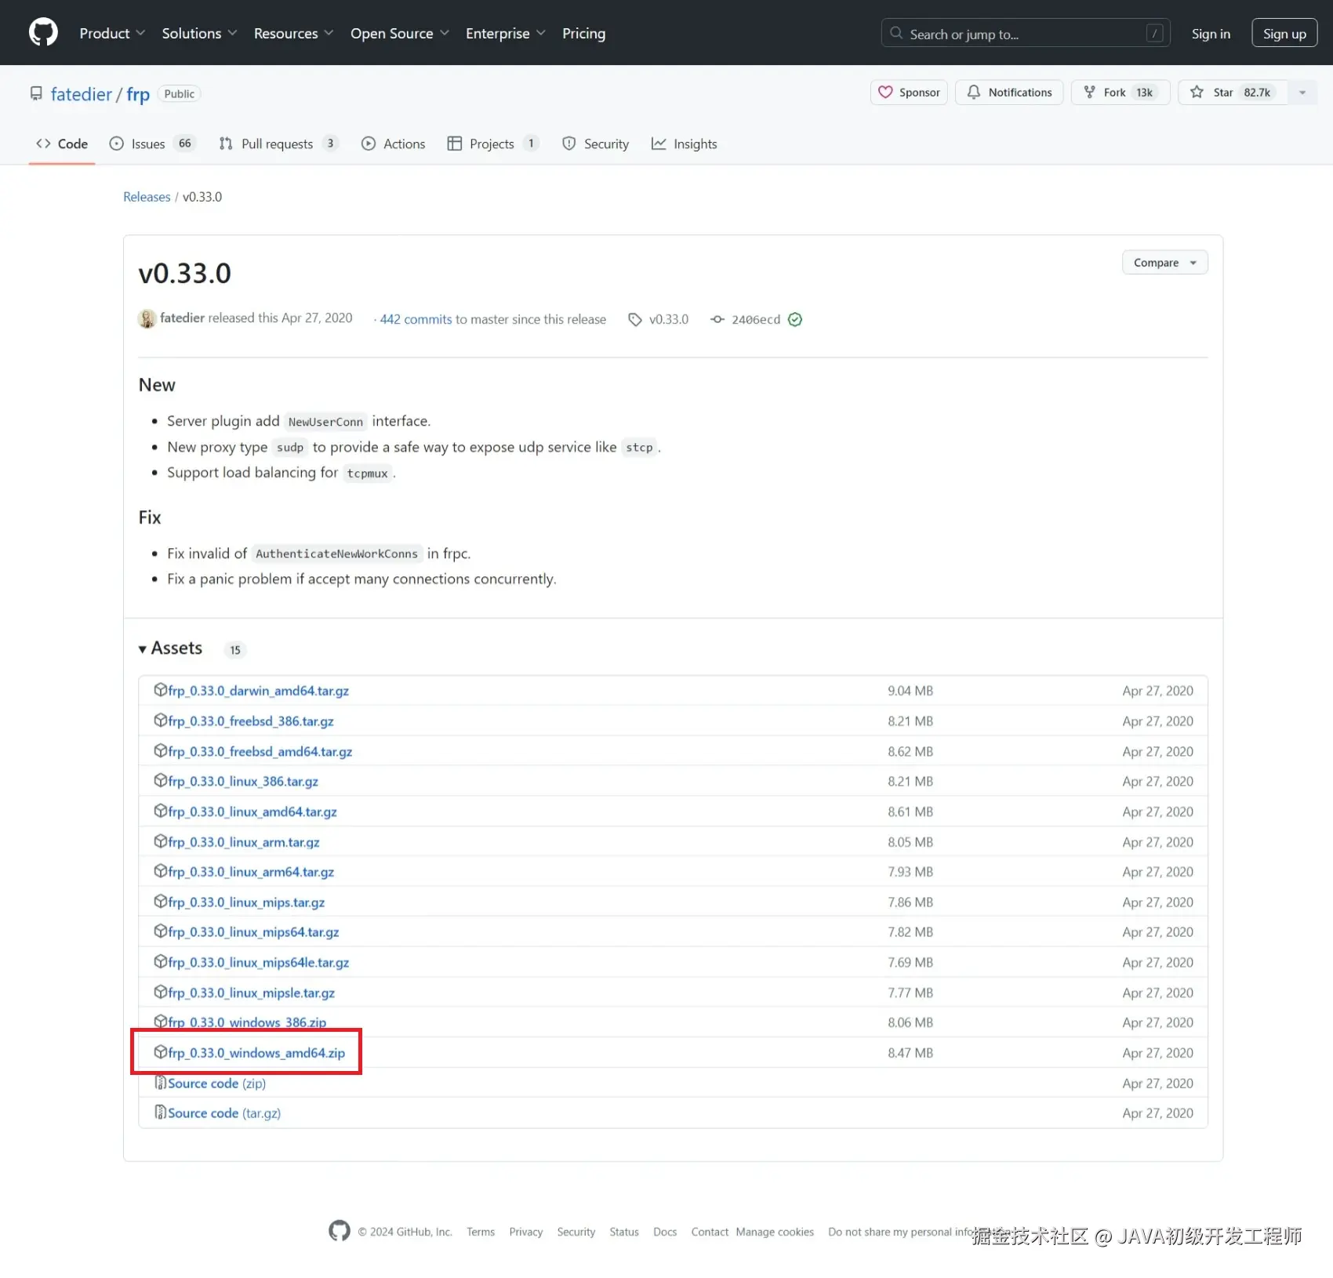Open the footer Privacy link
The width and height of the screenshot is (1333, 1278).
pyautogui.click(x=526, y=1232)
